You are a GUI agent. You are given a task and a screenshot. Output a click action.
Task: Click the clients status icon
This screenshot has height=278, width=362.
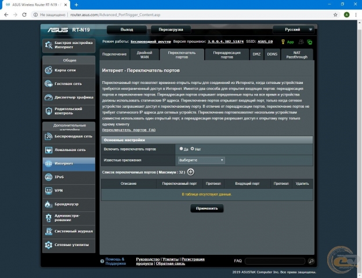point(301,42)
